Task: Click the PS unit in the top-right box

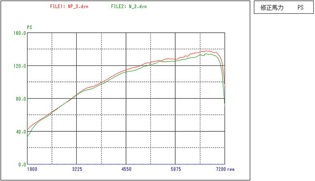Action: (300, 8)
